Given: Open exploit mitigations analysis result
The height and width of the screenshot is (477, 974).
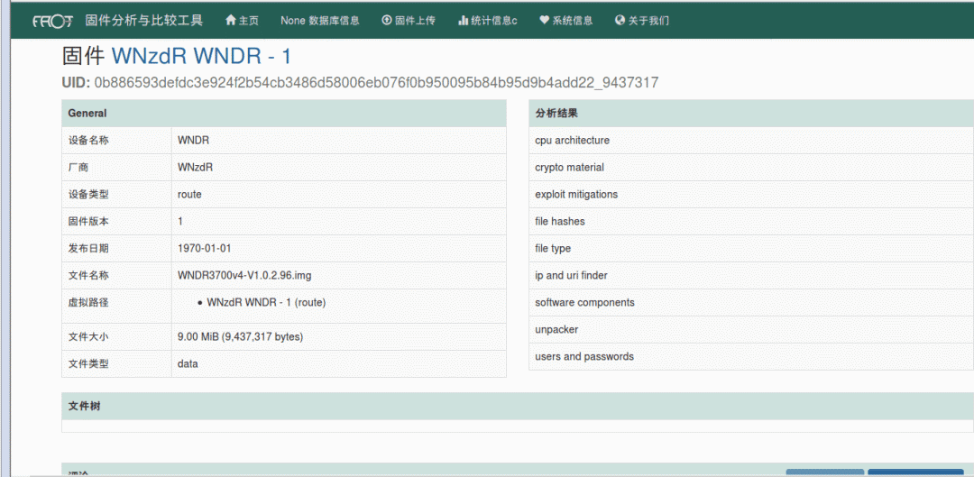Looking at the screenshot, I should [751, 195].
